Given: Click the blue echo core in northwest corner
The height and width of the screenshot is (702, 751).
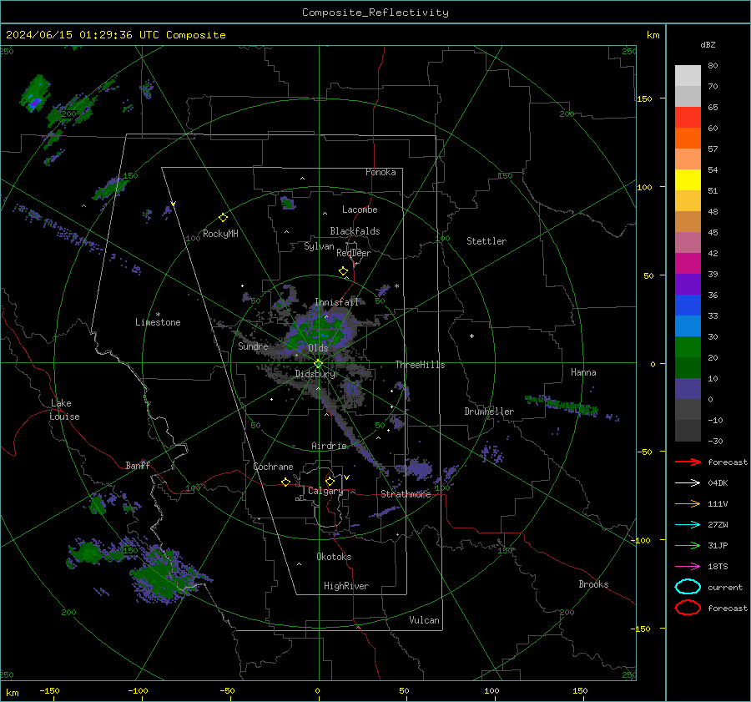Looking at the screenshot, I should [x=34, y=102].
